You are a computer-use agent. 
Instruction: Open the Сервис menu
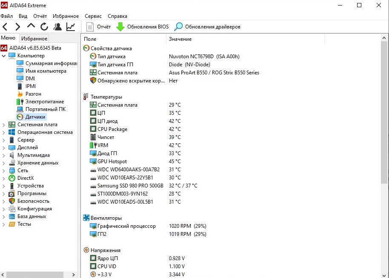tap(93, 16)
